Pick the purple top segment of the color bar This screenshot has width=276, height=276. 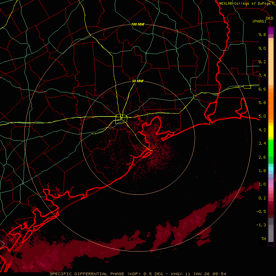271,31
